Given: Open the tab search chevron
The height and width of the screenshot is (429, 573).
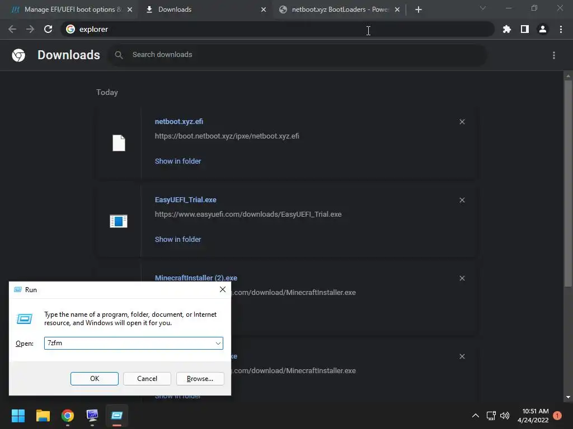Looking at the screenshot, I should tap(483, 8).
